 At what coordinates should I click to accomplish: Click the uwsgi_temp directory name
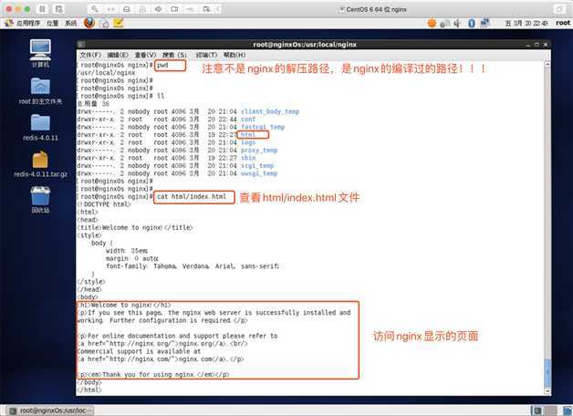click(x=259, y=173)
